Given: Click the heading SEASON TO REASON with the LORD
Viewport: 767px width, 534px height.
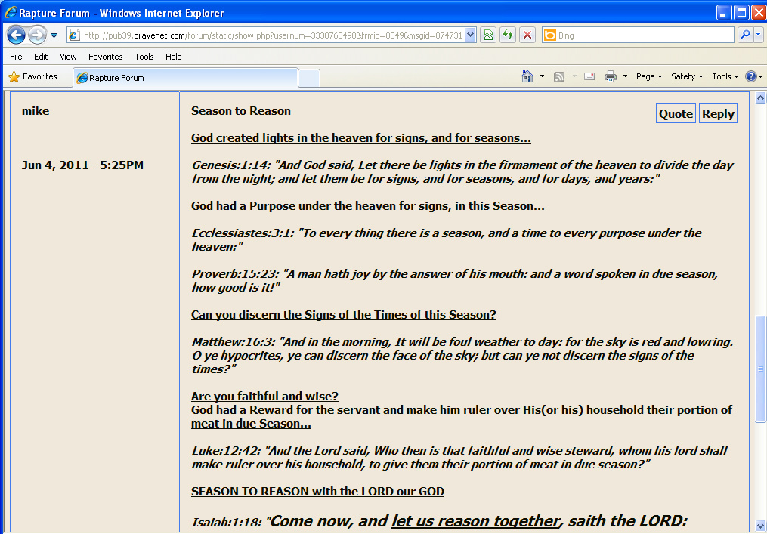Looking at the screenshot, I should [x=317, y=492].
